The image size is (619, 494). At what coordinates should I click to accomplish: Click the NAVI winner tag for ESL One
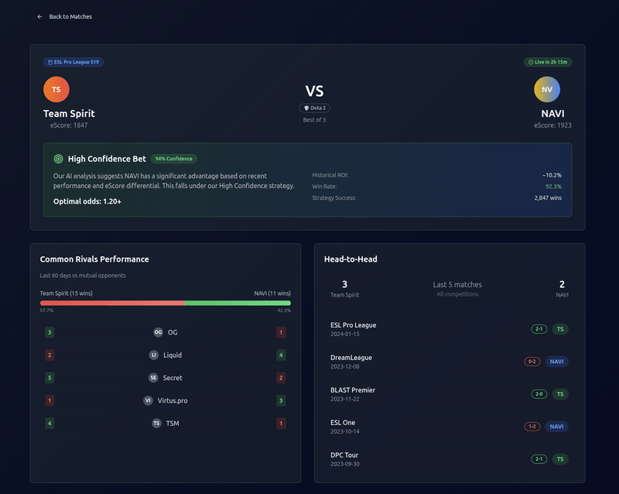click(556, 427)
